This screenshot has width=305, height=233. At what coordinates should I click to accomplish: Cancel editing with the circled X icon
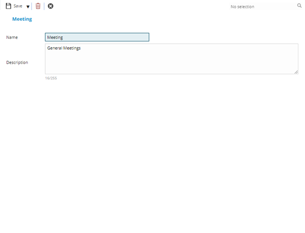[x=50, y=6]
